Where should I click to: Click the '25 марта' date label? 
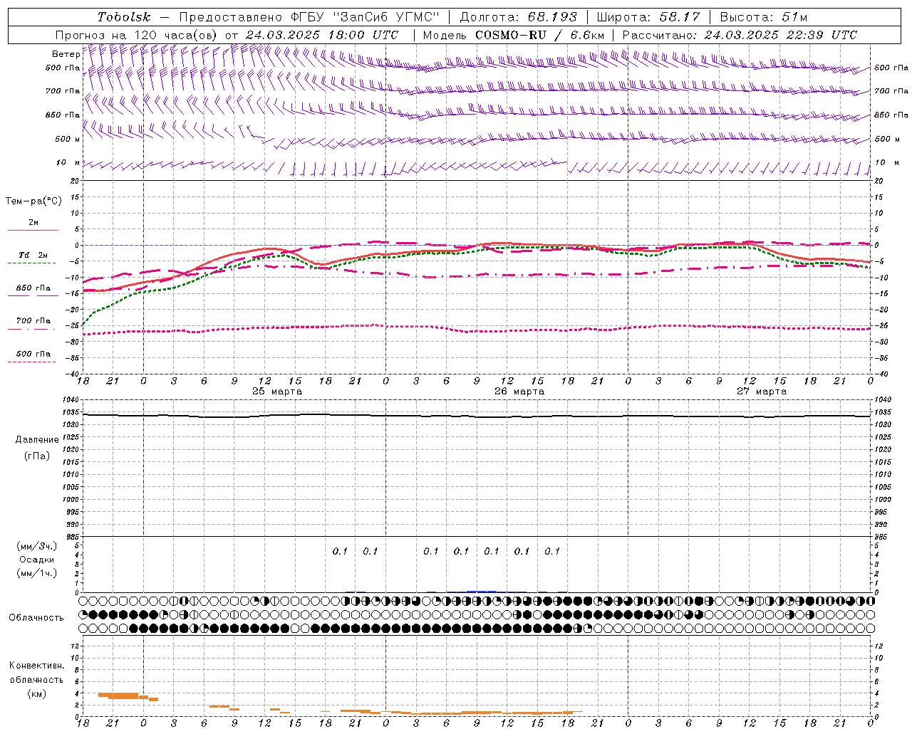pyautogui.click(x=277, y=392)
